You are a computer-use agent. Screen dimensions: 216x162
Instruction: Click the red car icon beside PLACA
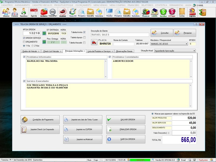point(93,42)
